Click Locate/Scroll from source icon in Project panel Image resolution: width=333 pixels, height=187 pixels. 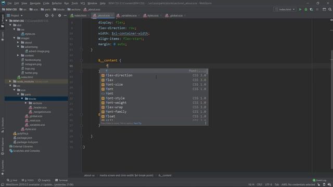(47, 16)
